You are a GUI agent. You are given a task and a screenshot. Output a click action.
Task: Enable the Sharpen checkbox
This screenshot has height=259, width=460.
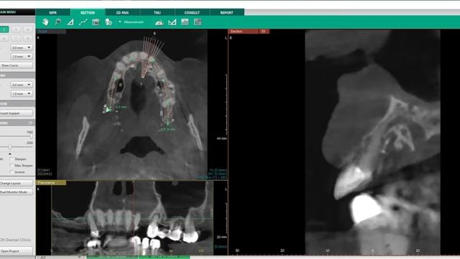(x=12, y=159)
